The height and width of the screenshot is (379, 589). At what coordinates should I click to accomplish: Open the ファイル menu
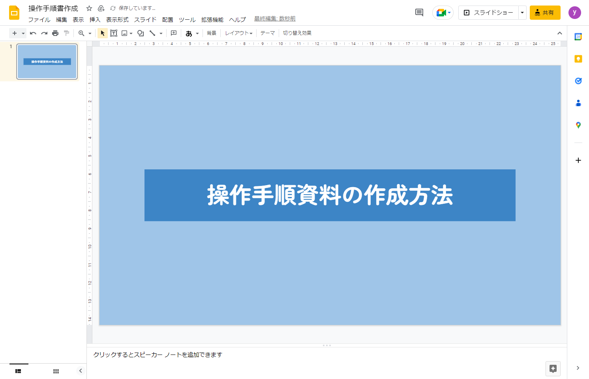[x=39, y=19]
